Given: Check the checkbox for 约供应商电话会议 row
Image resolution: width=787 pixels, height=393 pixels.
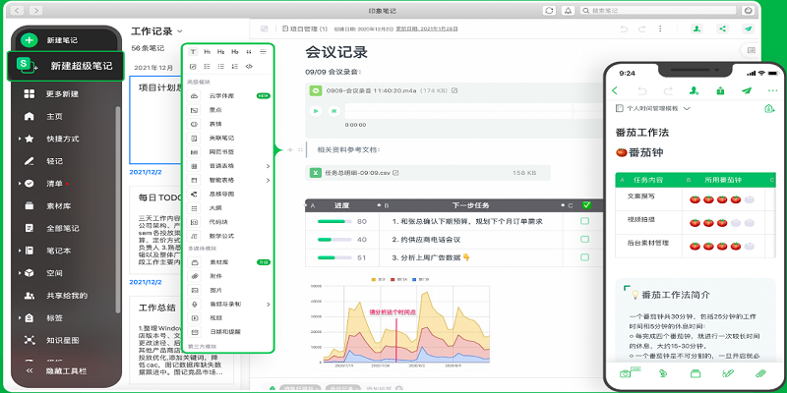Looking at the screenshot, I should coord(584,240).
